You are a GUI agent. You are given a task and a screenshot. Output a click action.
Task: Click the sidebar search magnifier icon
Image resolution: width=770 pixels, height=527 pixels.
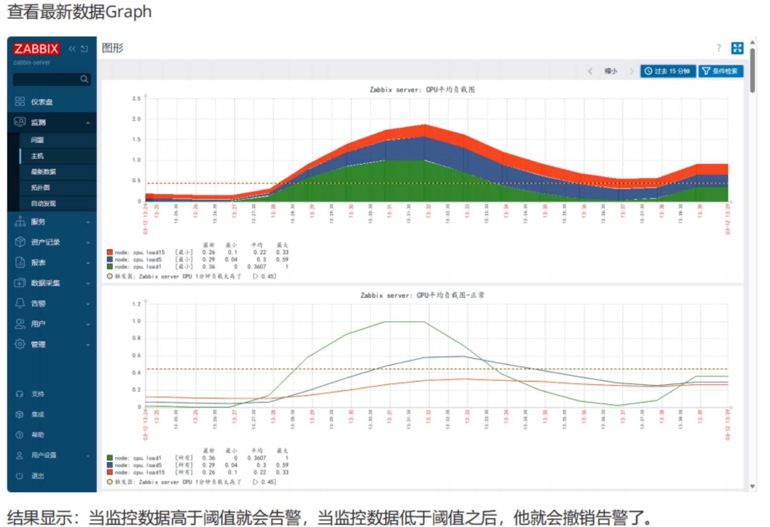pos(84,79)
